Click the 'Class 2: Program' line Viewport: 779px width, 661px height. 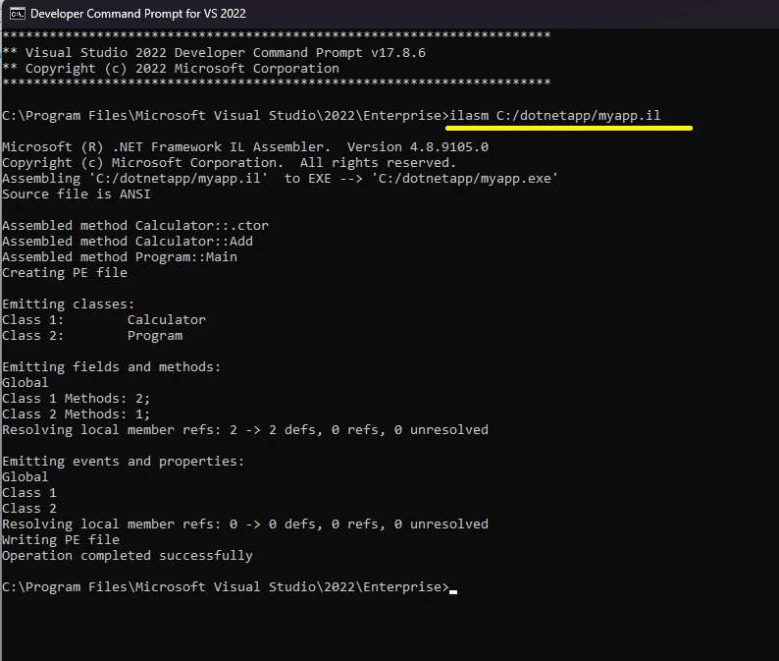pyautogui.click(x=92, y=336)
